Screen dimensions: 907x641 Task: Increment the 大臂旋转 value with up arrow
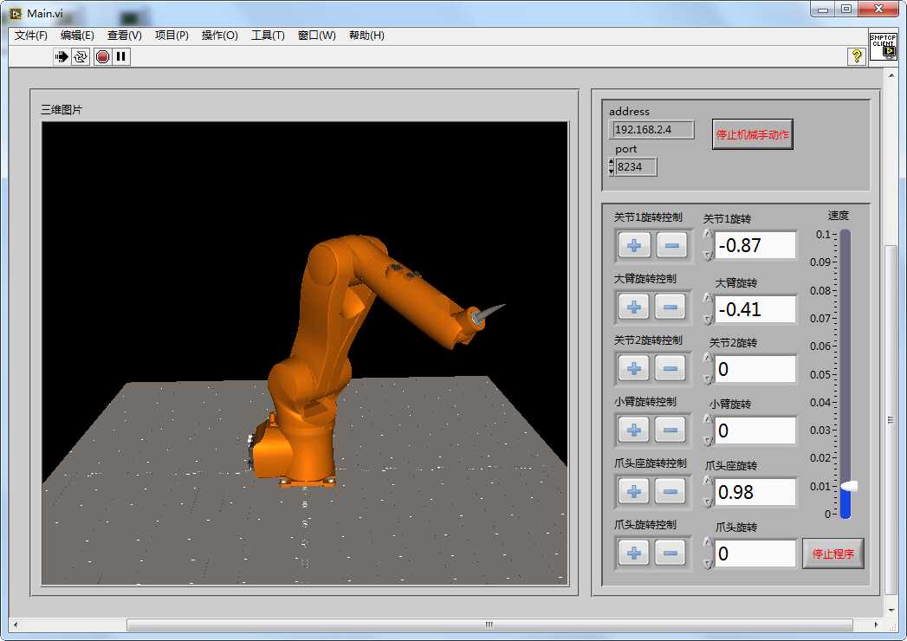point(708,298)
